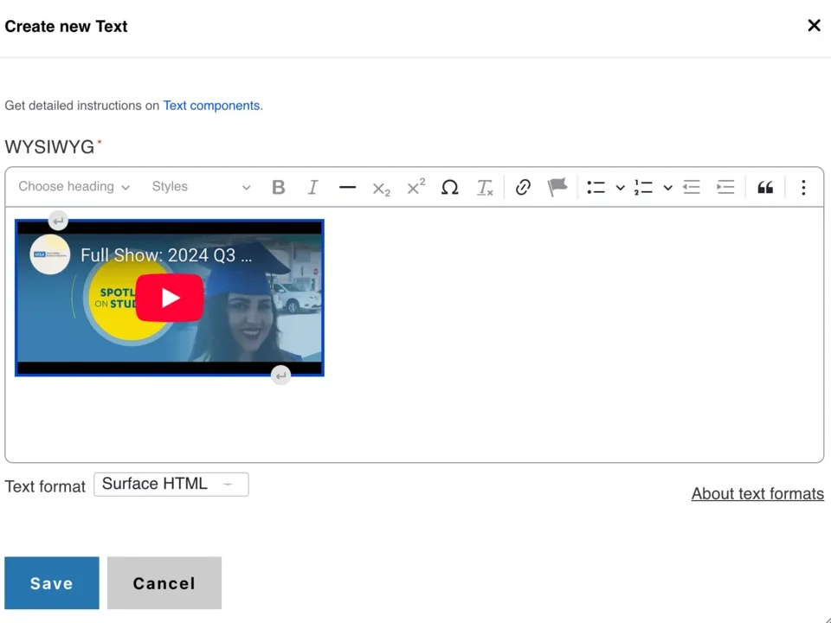Viewport: 831px width, 623px height.
Task: Insert a hyperlink
Action: 523,187
